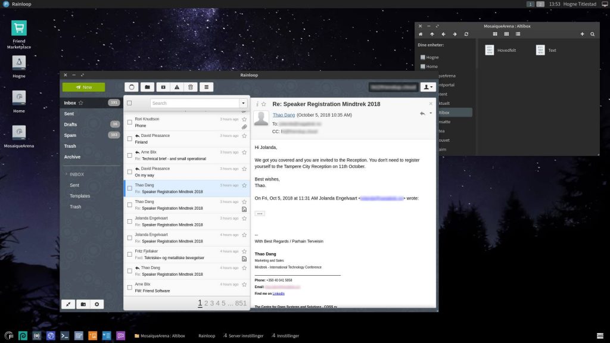Open the account user dropdown in Rainloop

click(x=428, y=87)
